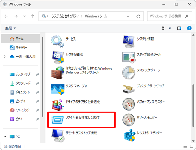Open the 整理 menu
The width and height of the screenshot is (196, 150).
click(x=11, y=28)
